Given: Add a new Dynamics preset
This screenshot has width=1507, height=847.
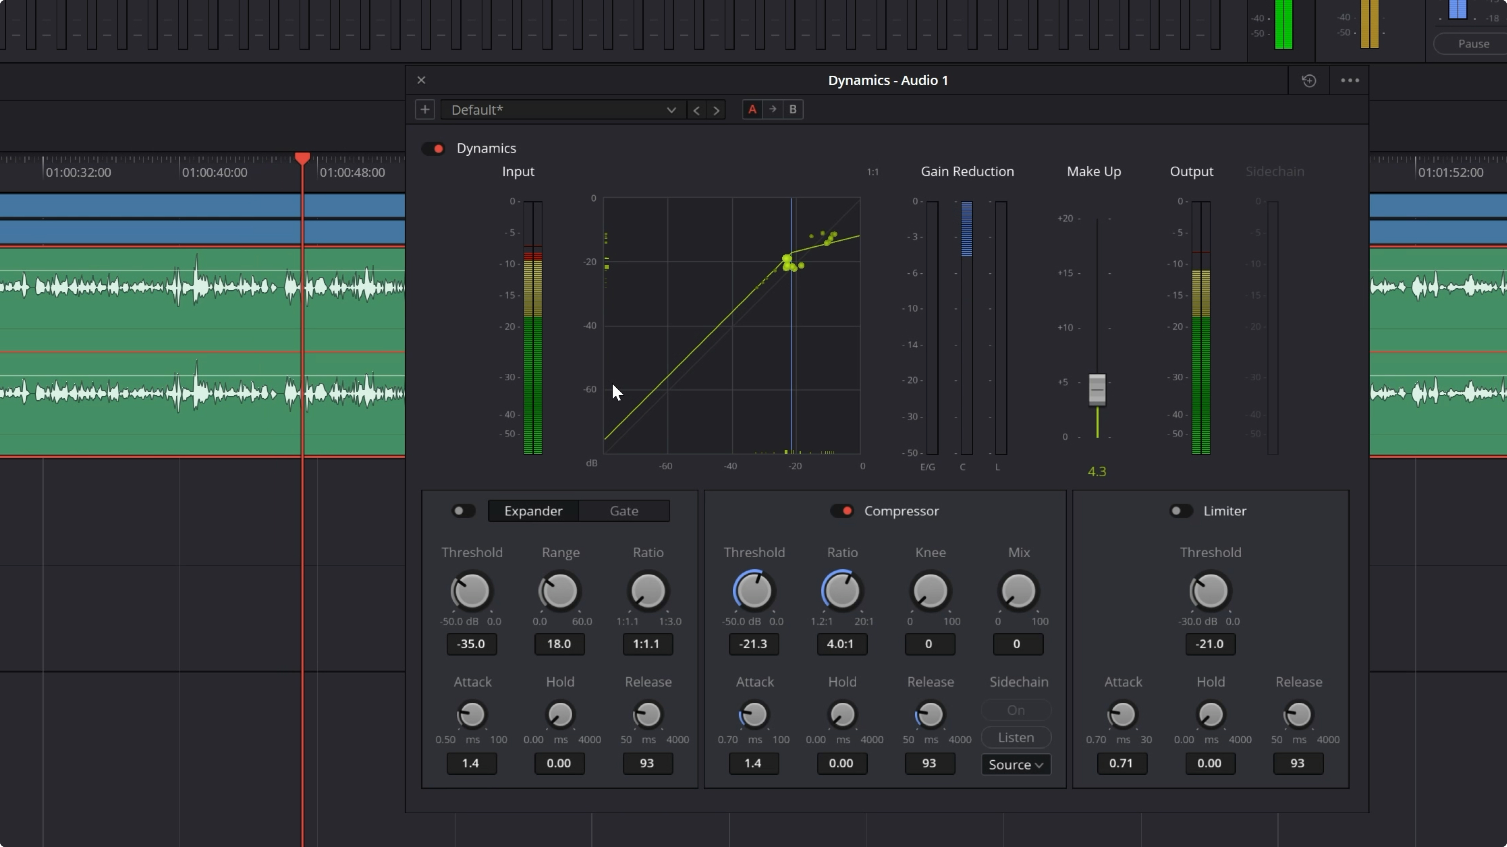Looking at the screenshot, I should click(x=425, y=109).
